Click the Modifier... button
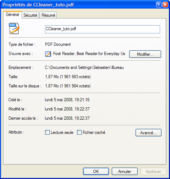Image resolution: width=170 pixels, height=179 pixels. point(145,54)
